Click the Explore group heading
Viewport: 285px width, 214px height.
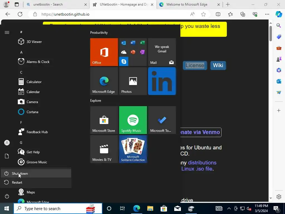click(96, 100)
